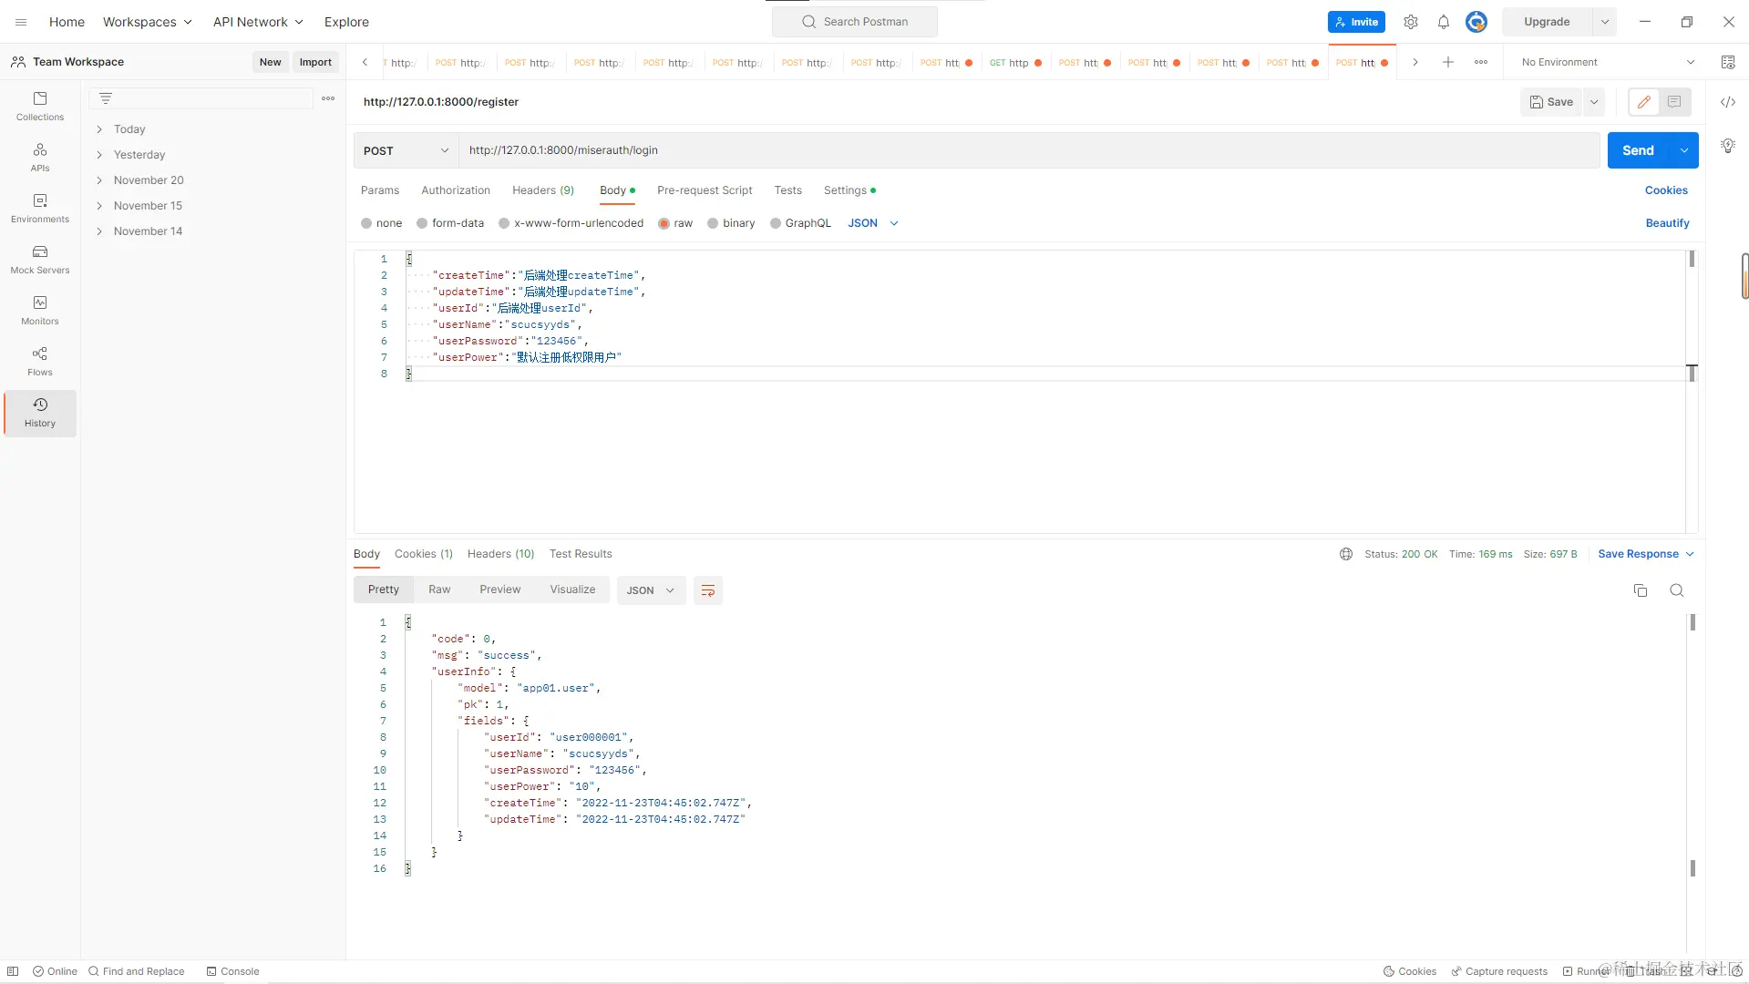Open the POST method dropdown

point(406,150)
